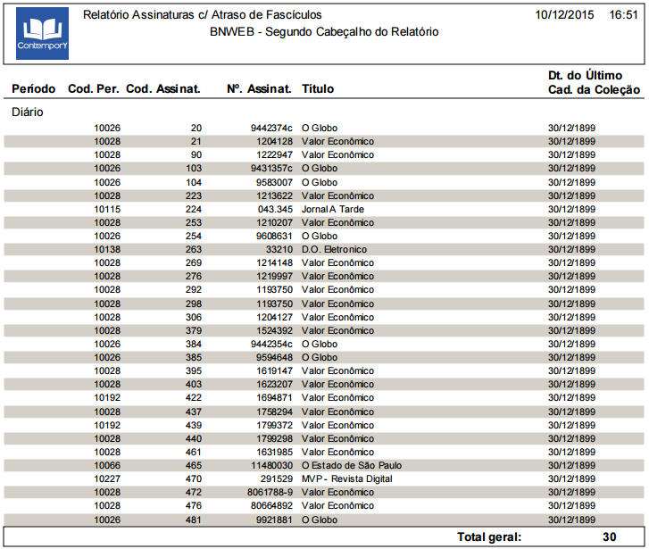Select subscription number 1619147
Image resolution: width=649 pixels, height=549 pixels.
click(x=274, y=371)
